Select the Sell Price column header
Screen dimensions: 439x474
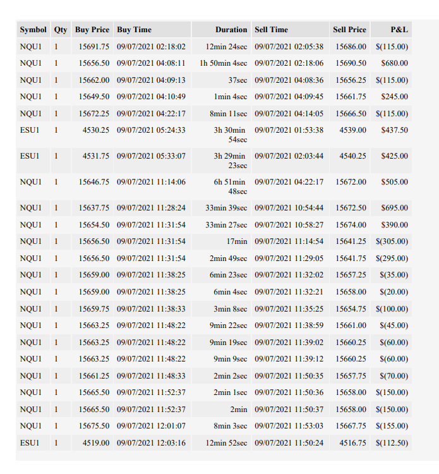(x=349, y=30)
